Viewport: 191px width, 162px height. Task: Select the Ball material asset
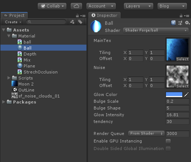(x=43, y=48)
